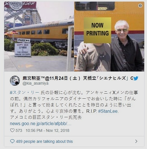Like the tweet with heart icon
The width and height of the screenshot is (147, 149).
(x=12, y=130)
